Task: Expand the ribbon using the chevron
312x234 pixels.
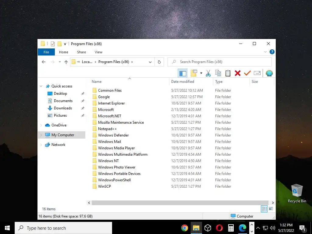Action: point(265,52)
